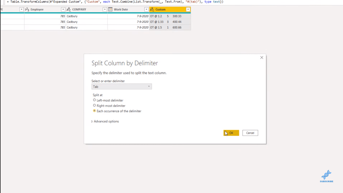Close the Split Column by Delimiter dialog
This screenshot has width=343, height=193.
pyautogui.click(x=262, y=58)
